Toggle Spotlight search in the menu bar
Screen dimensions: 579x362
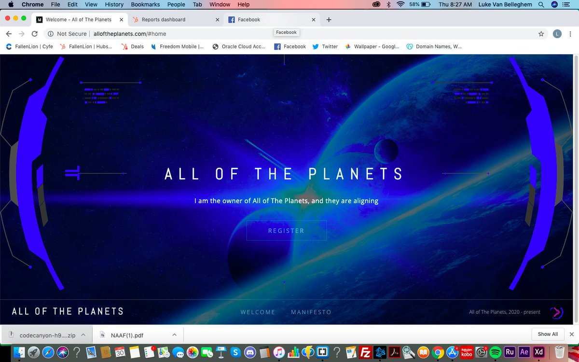pyautogui.click(x=540, y=4)
